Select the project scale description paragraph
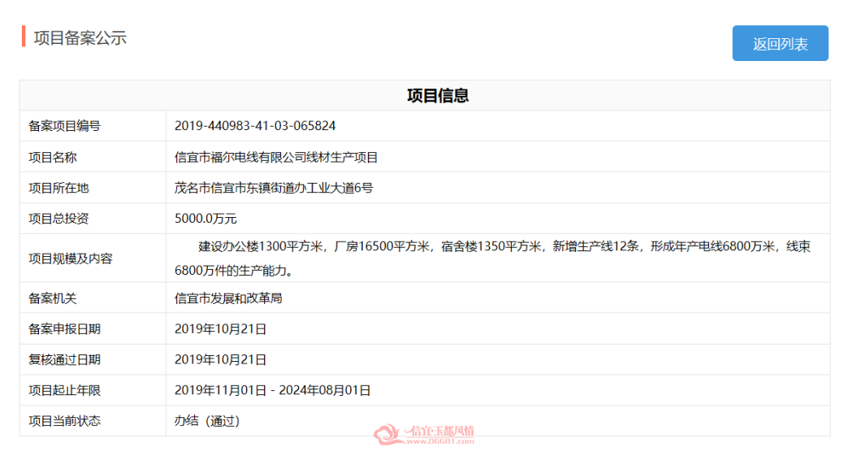This screenshot has width=848, height=452. coord(492,259)
